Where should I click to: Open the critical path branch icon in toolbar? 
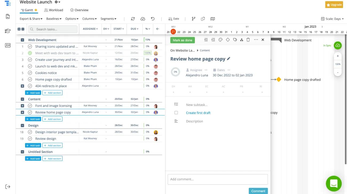(x=193, y=19)
